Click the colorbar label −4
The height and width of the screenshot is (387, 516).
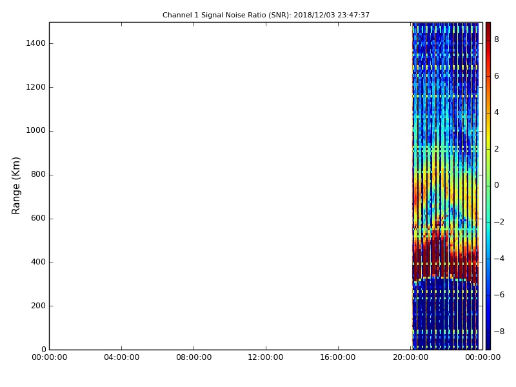tap(499, 259)
